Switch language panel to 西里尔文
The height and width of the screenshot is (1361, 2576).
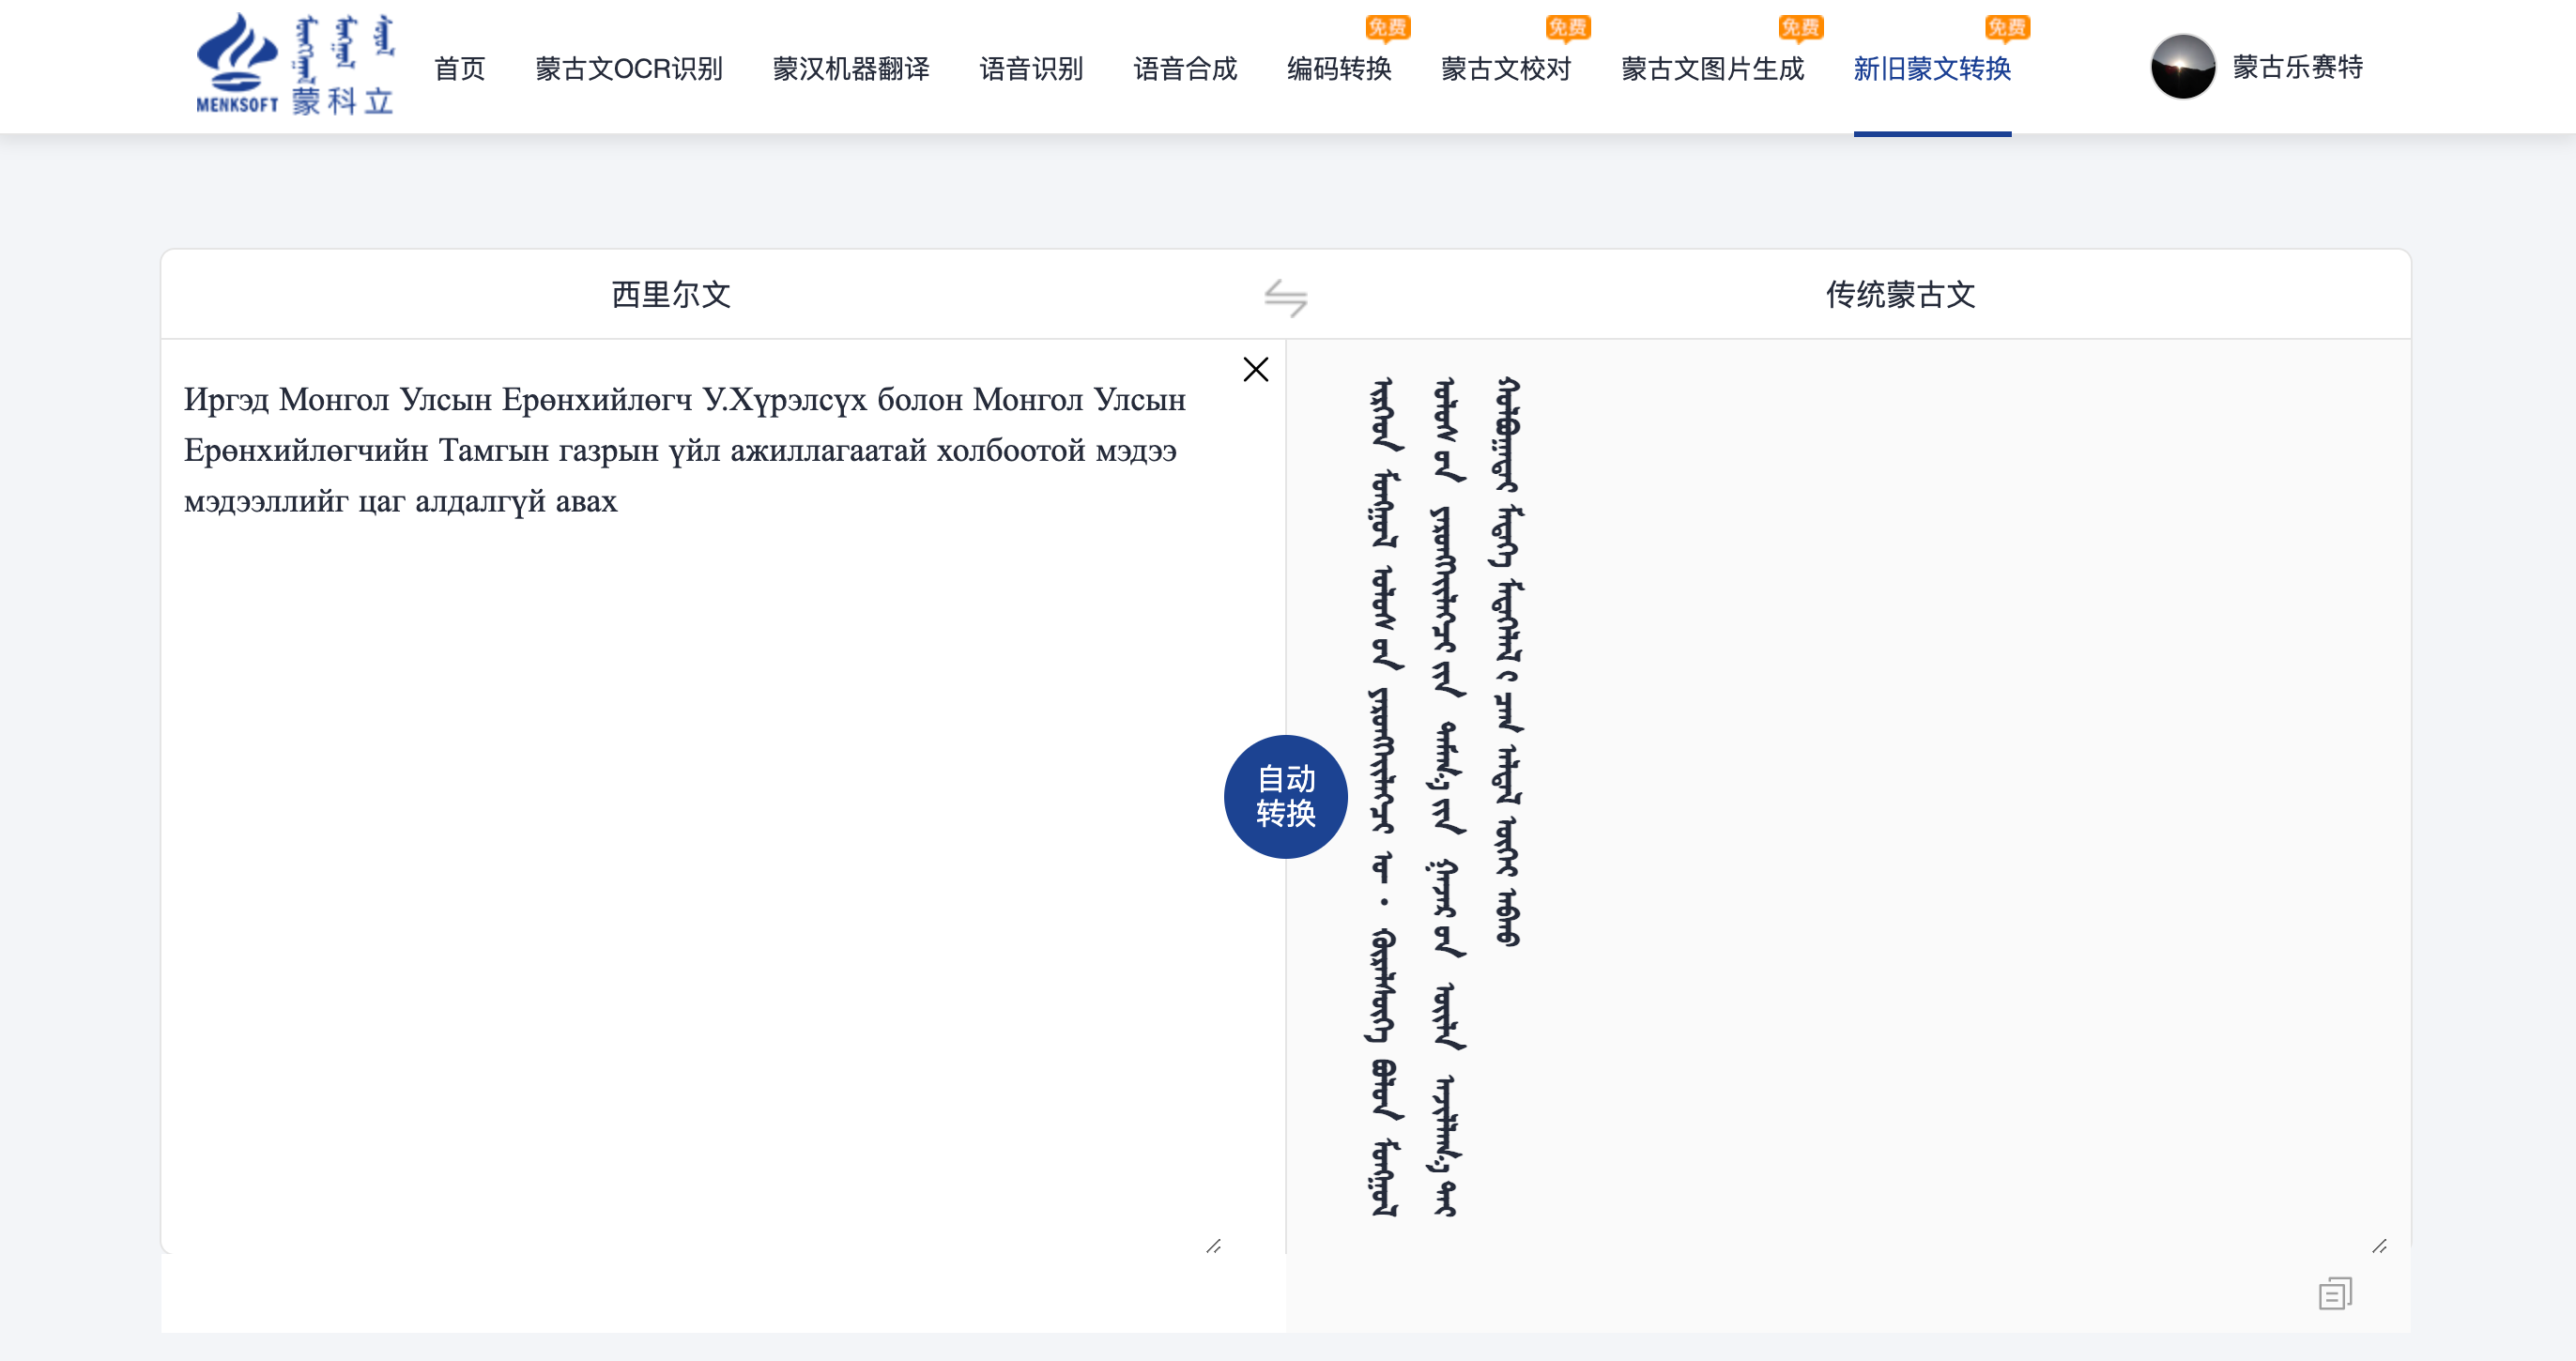pyautogui.click(x=671, y=295)
